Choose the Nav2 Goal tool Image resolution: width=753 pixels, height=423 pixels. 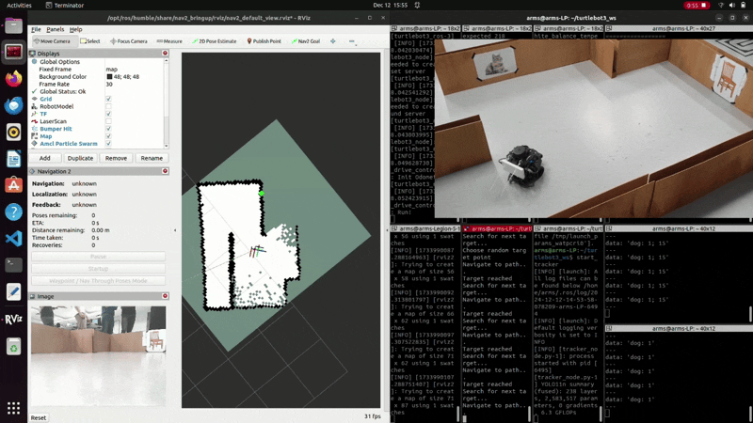(306, 41)
